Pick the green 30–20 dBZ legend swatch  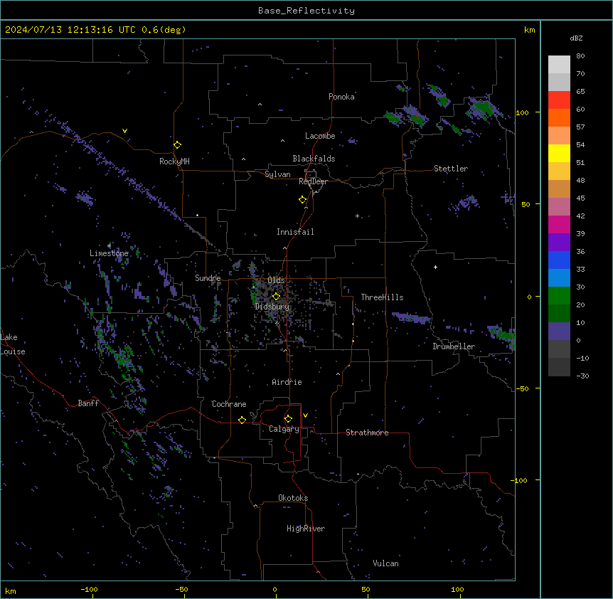(559, 296)
